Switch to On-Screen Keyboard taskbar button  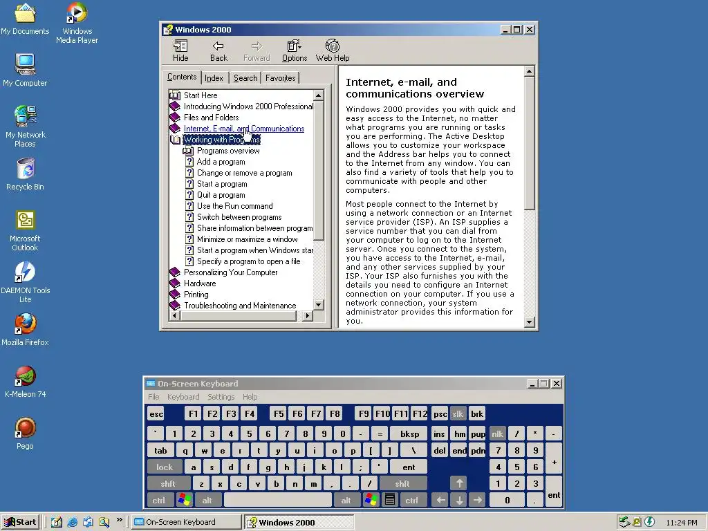tap(187, 522)
